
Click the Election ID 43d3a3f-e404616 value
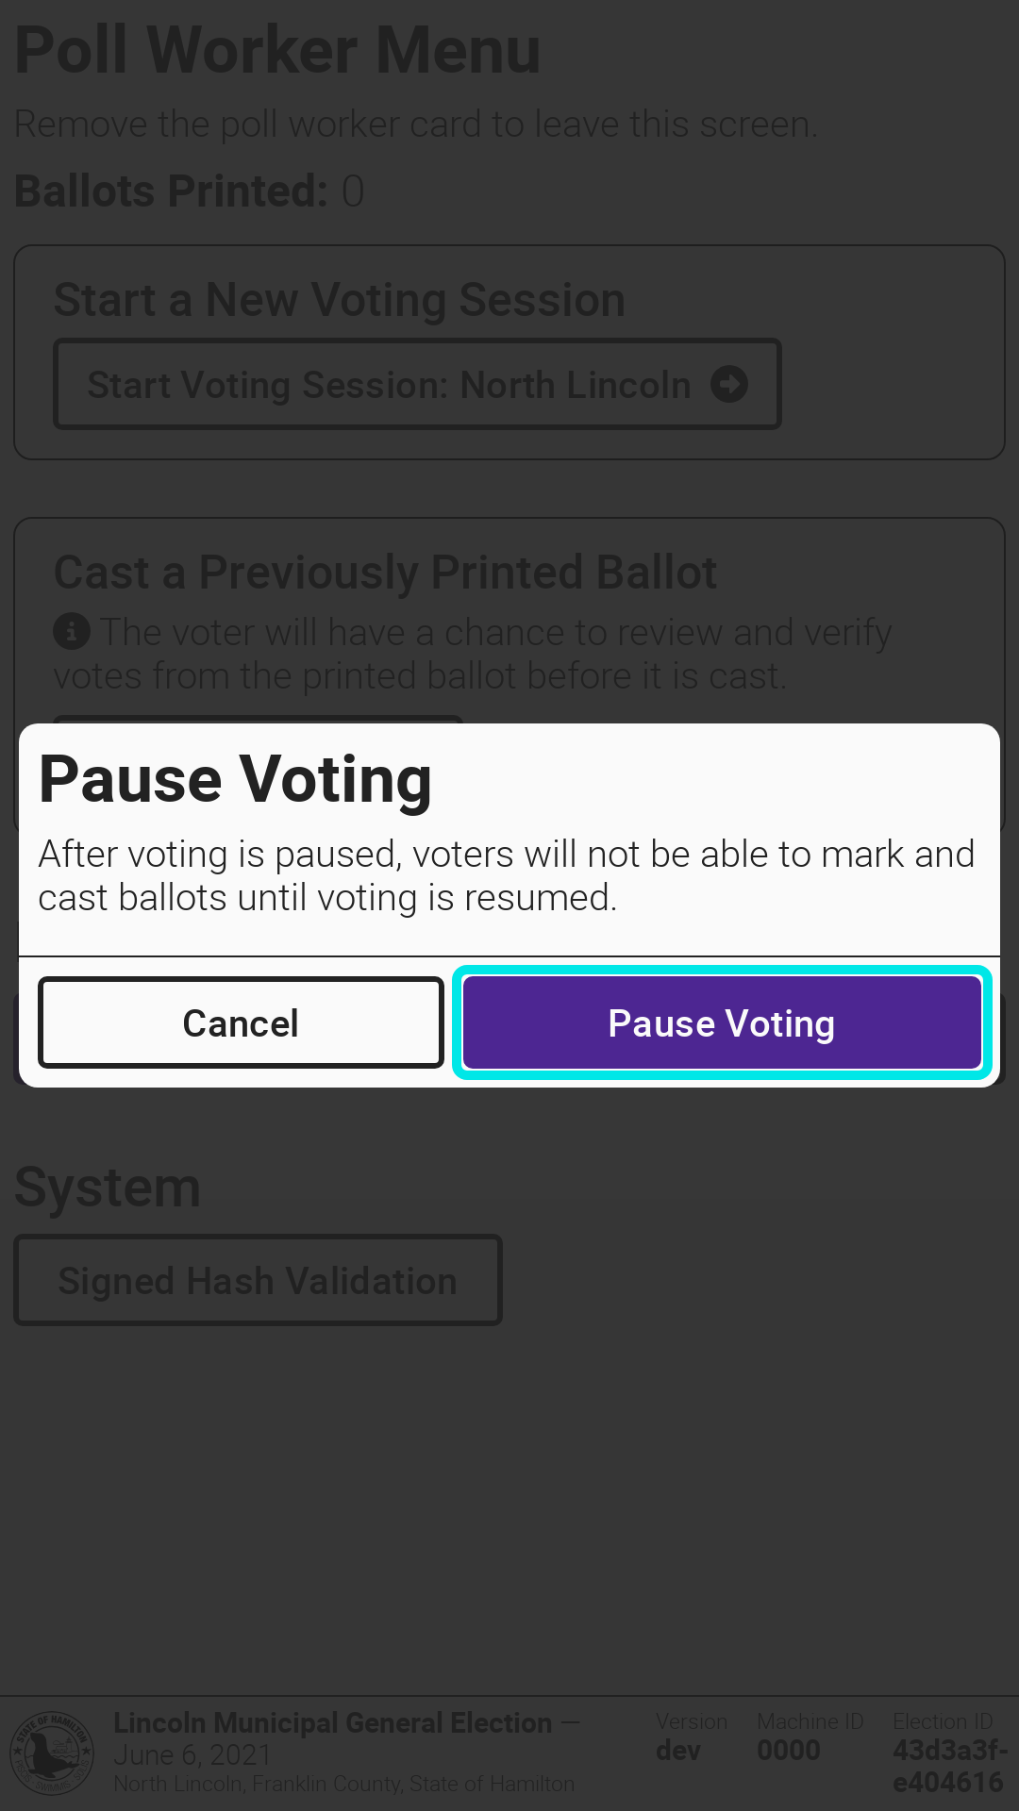948,1766
